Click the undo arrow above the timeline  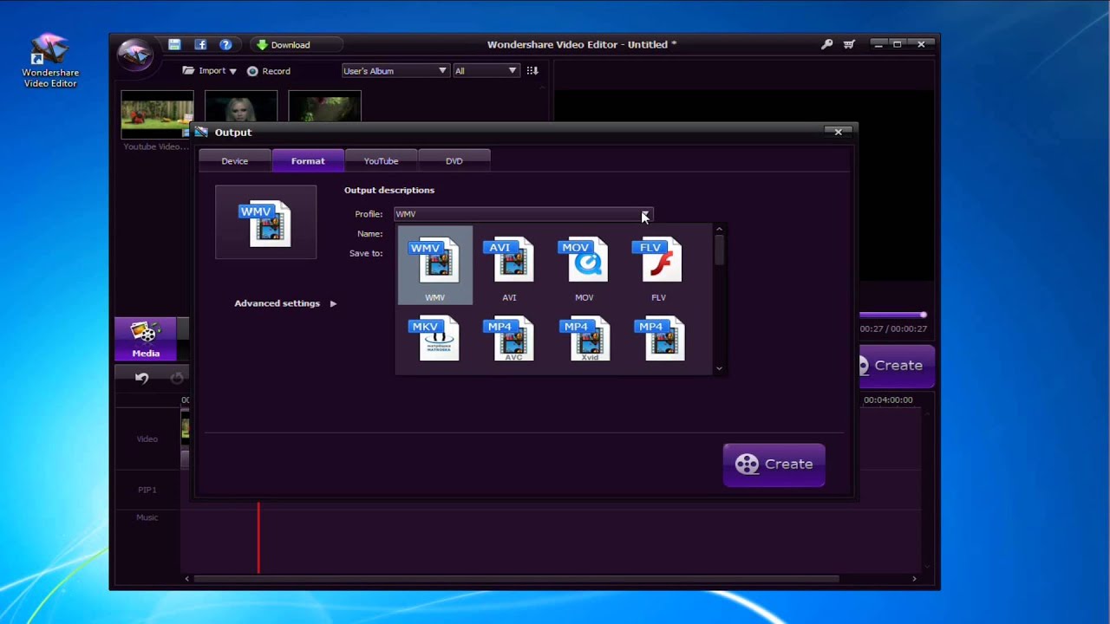(x=142, y=378)
